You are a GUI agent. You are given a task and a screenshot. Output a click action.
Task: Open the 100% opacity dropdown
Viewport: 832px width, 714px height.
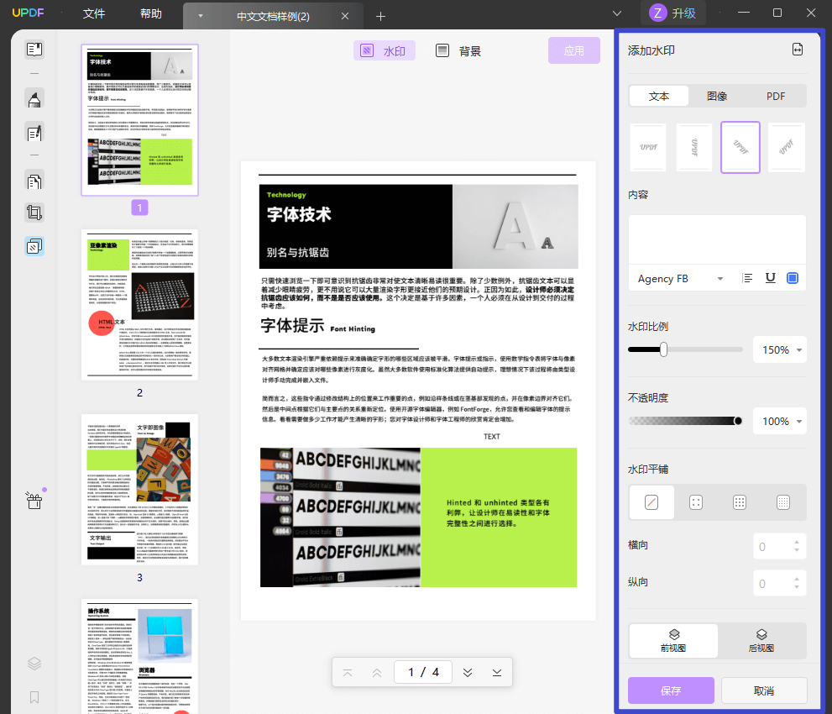click(x=780, y=422)
